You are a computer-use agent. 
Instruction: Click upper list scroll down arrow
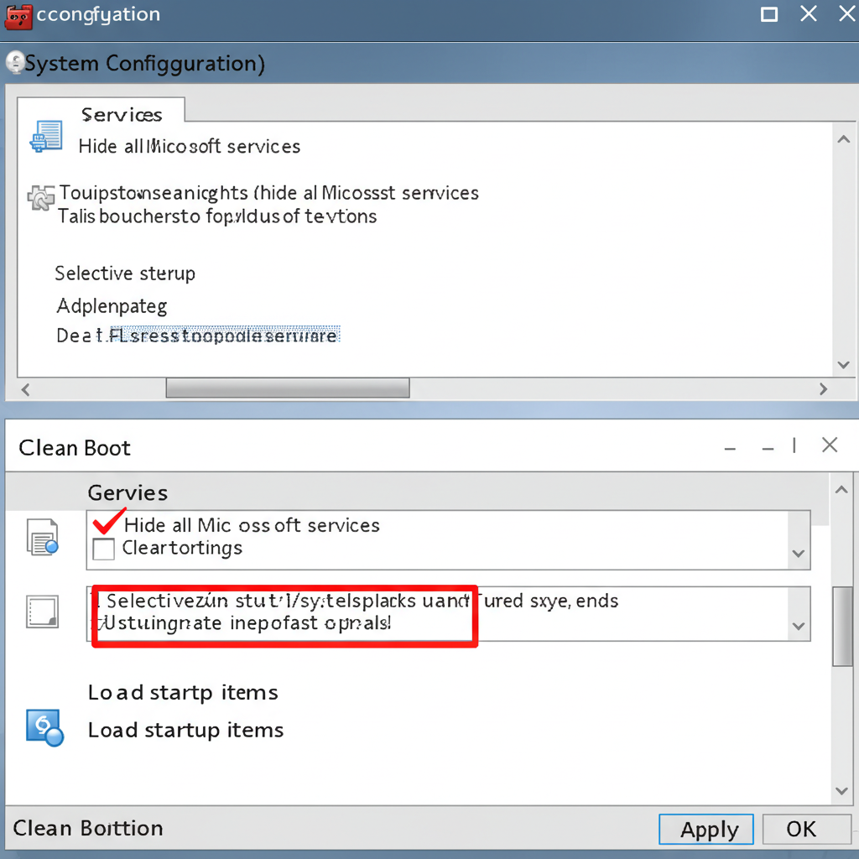pos(844,365)
